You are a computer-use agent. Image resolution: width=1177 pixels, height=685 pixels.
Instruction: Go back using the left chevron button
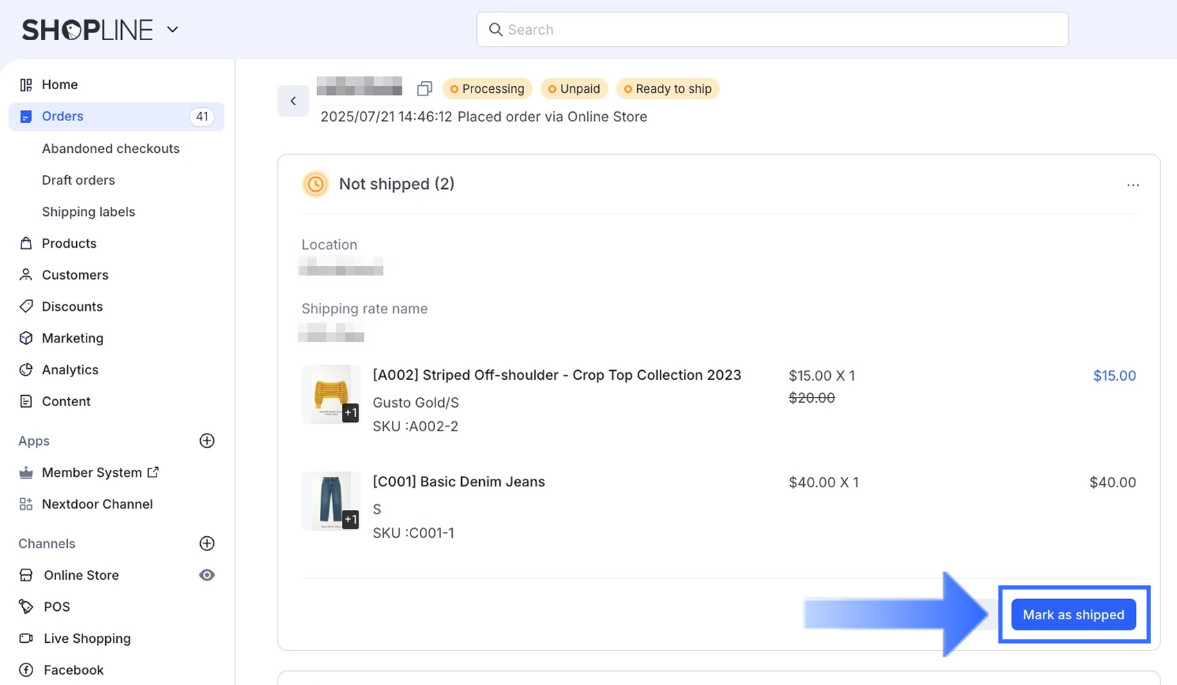pyautogui.click(x=293, y=100)
